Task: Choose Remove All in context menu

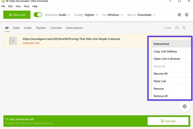Action: 171,96
